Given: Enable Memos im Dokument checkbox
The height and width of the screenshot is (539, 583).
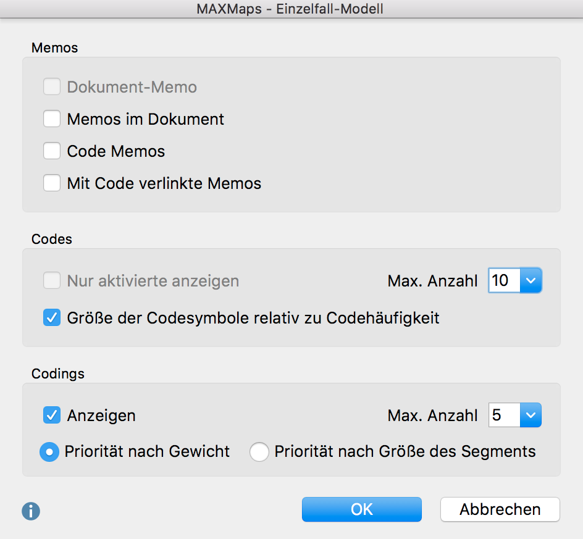Looking at the screenshot, I should [x=52, y=119].
